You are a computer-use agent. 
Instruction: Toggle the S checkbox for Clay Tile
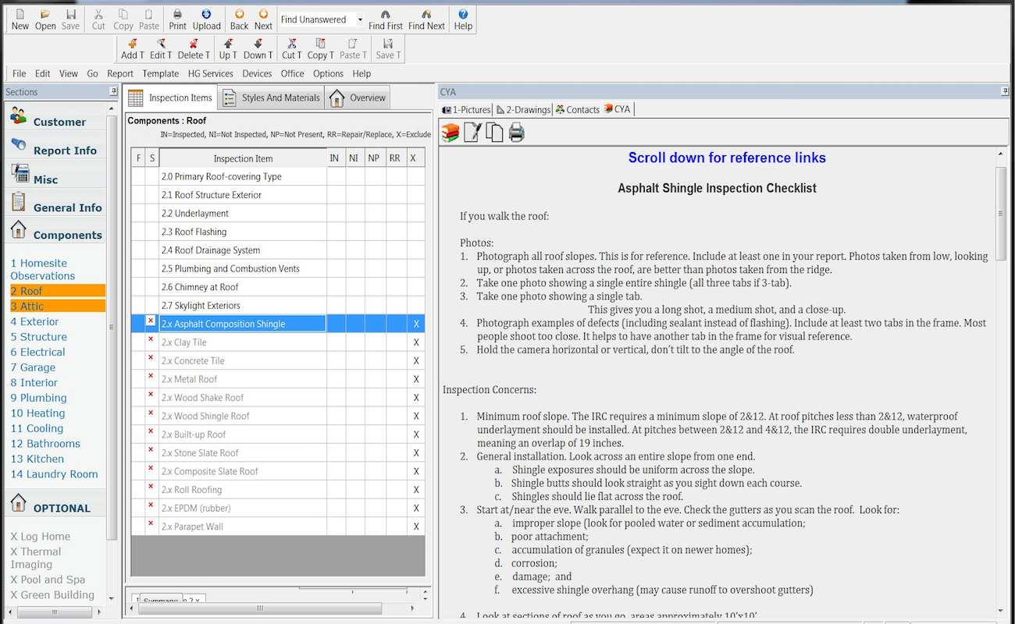click(x=151, y=339)
